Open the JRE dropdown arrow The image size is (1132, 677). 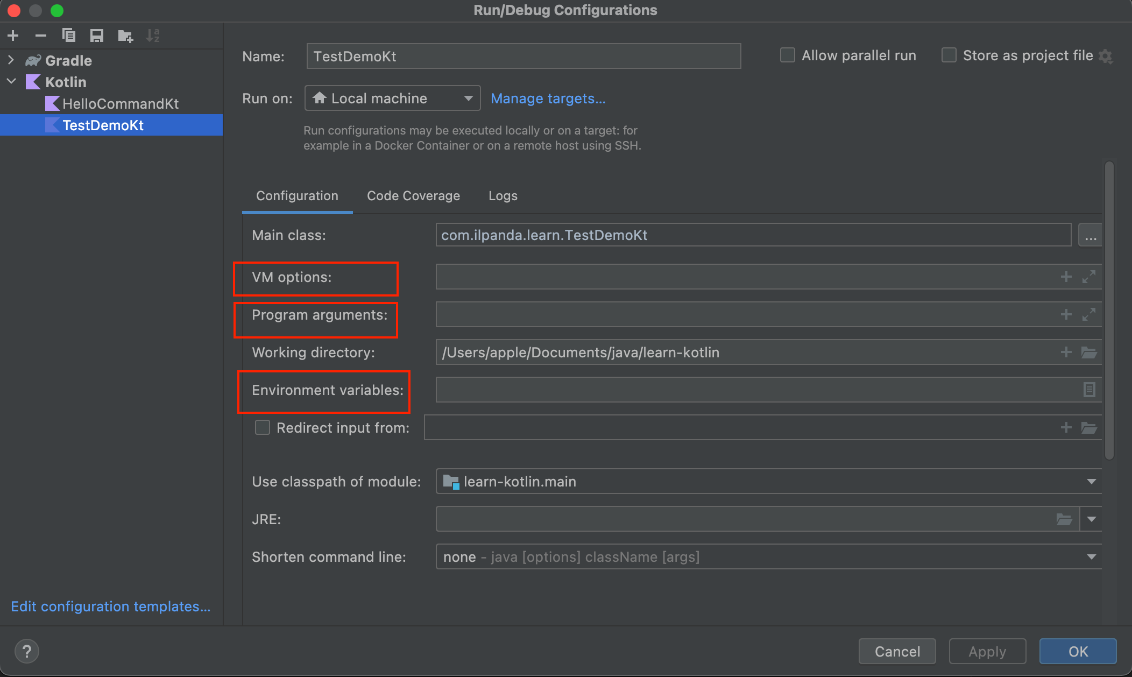(x=1091, y=519)
